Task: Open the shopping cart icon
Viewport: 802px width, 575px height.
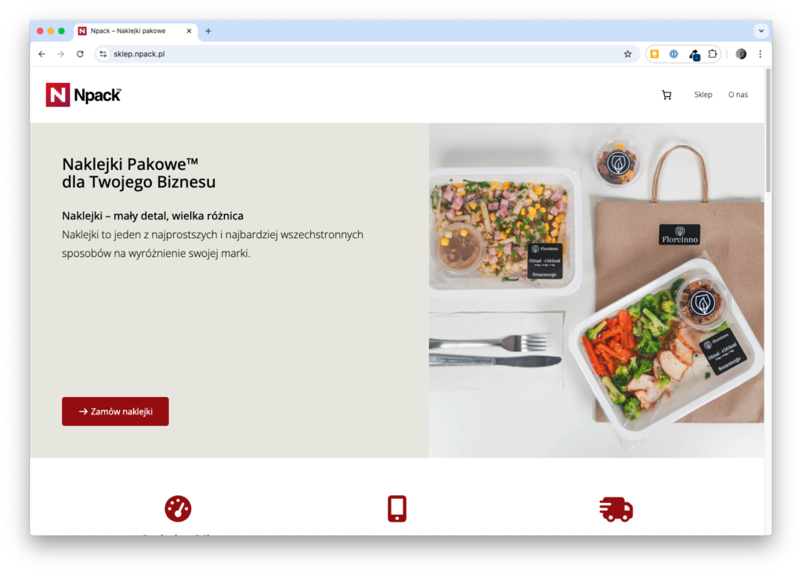Action: (666, 95)
